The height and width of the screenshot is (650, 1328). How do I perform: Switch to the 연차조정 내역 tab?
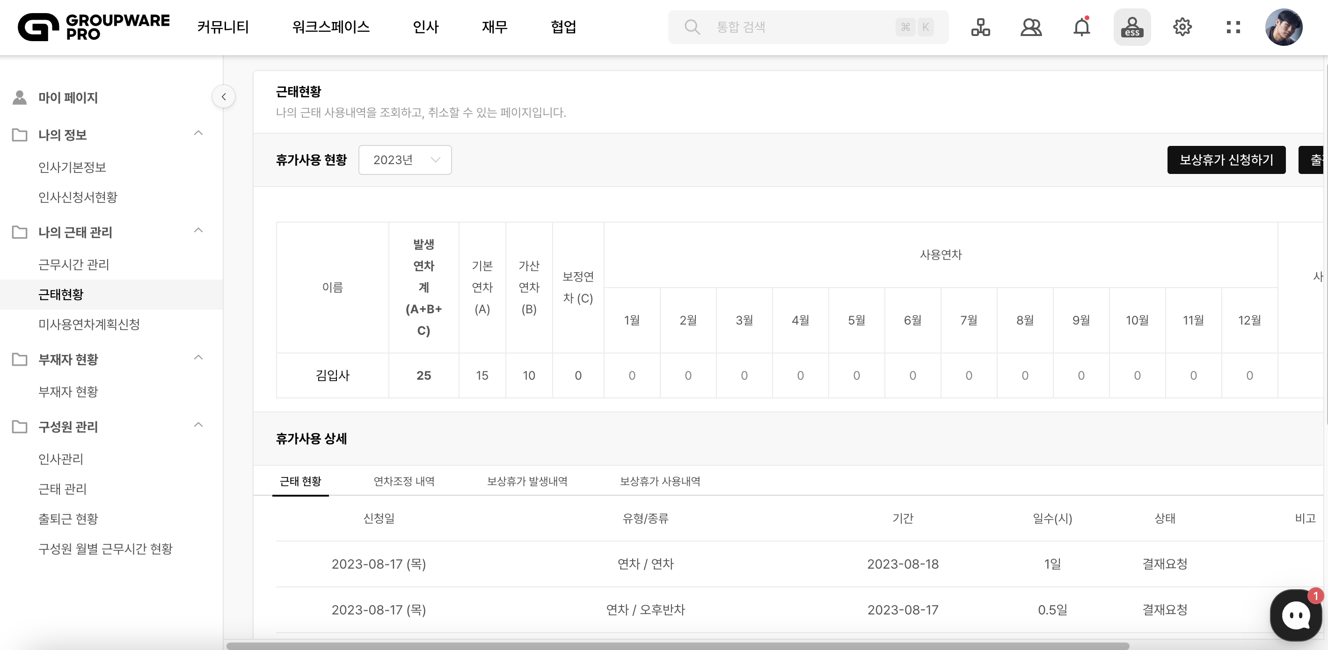[x=404, y=481]
